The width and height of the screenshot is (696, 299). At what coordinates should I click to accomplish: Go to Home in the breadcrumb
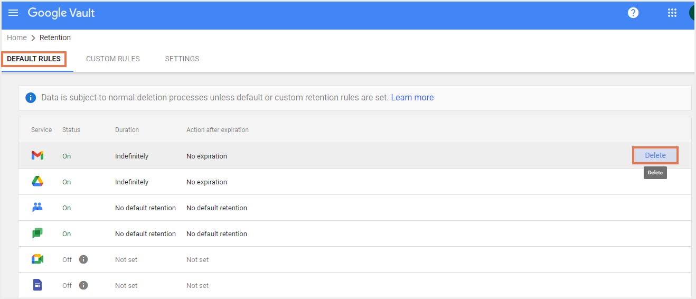[x=17, y=38]
